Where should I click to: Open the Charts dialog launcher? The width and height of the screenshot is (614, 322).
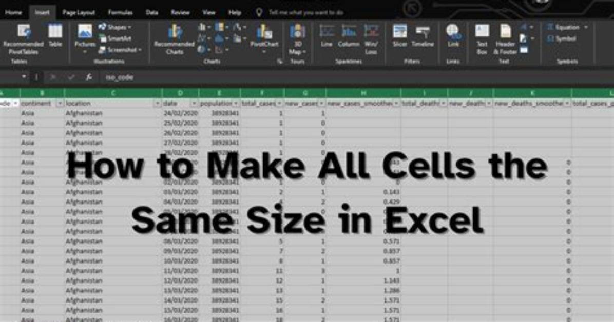pyautogui.click(x=280, y=62)
